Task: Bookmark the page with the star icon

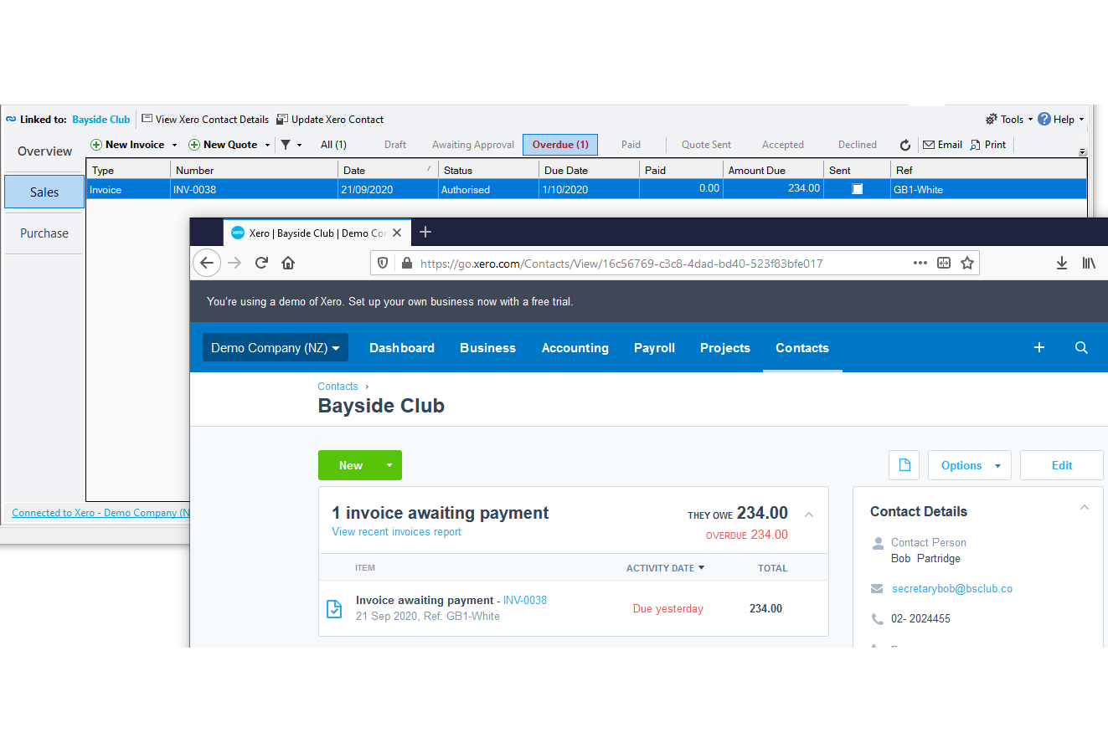Action: (x=967, y=263)
